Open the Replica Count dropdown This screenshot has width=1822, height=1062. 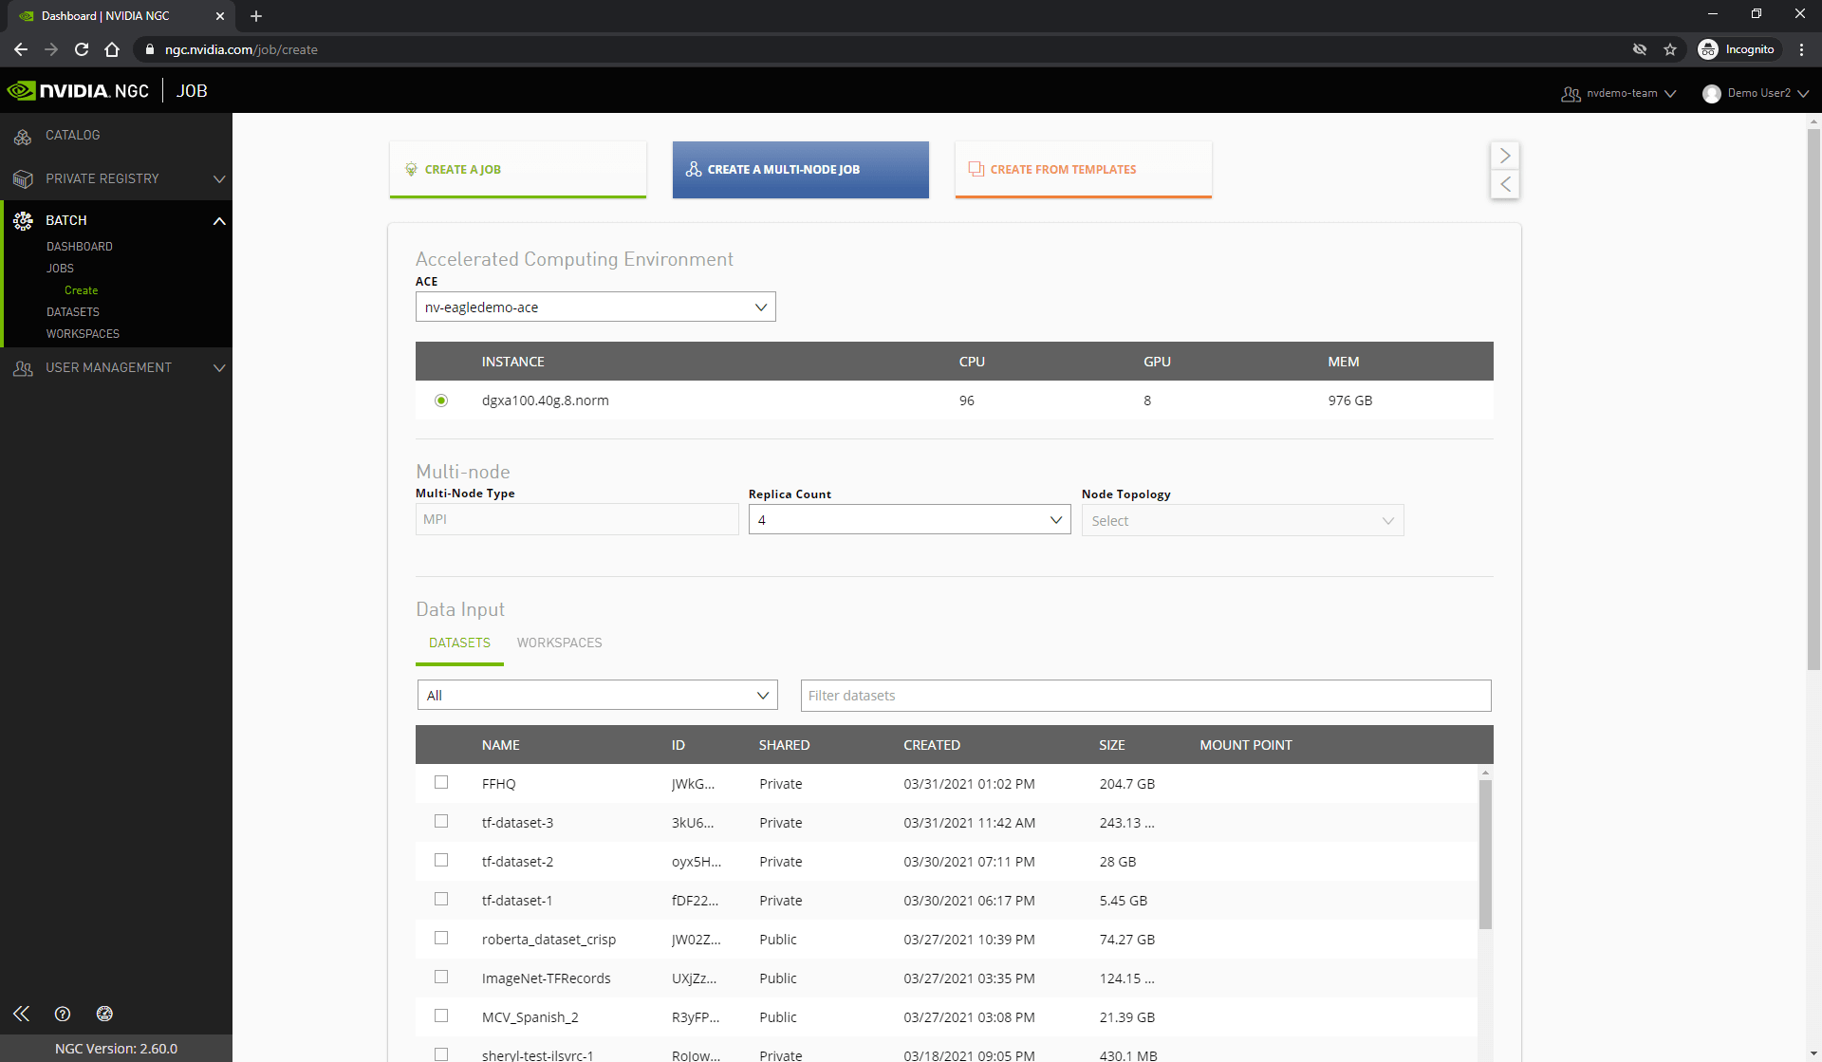909,520
